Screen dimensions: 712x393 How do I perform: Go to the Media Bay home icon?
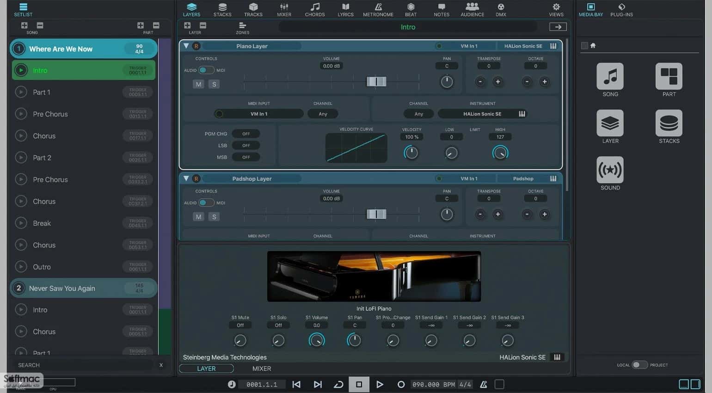[x=593, y=45]
